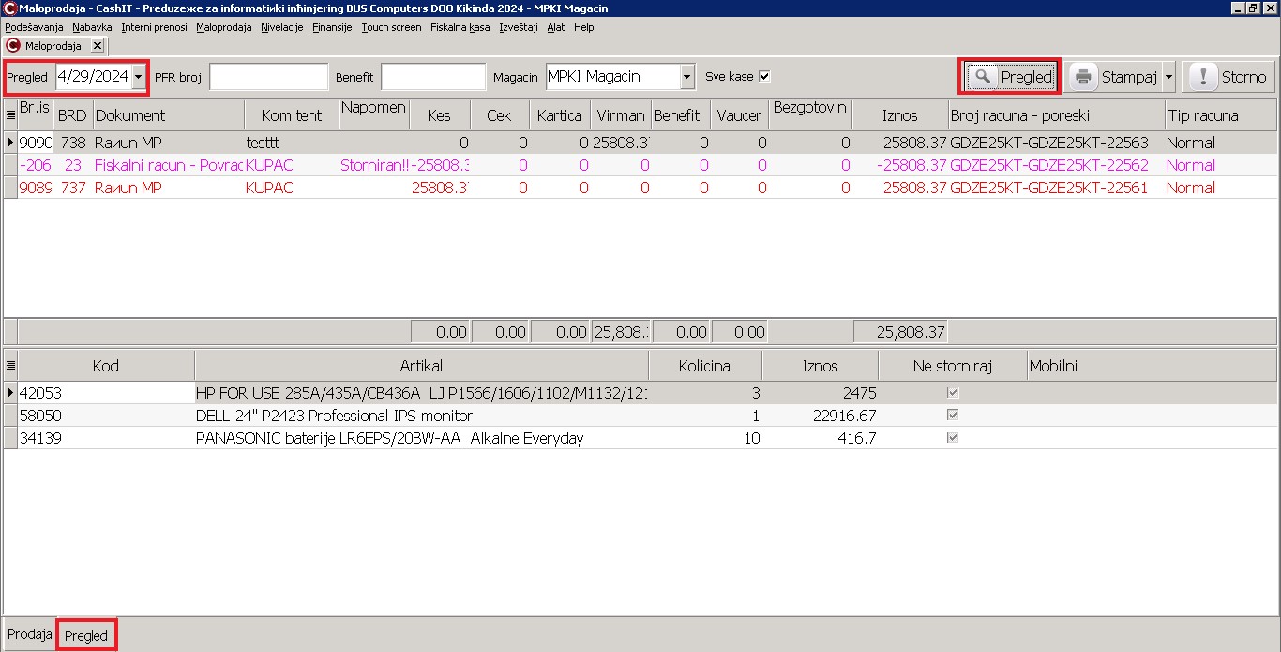Click the Broj racuna - poreski header
This screenshot has width=1281, height=652.
click(x=1056, y=114)
